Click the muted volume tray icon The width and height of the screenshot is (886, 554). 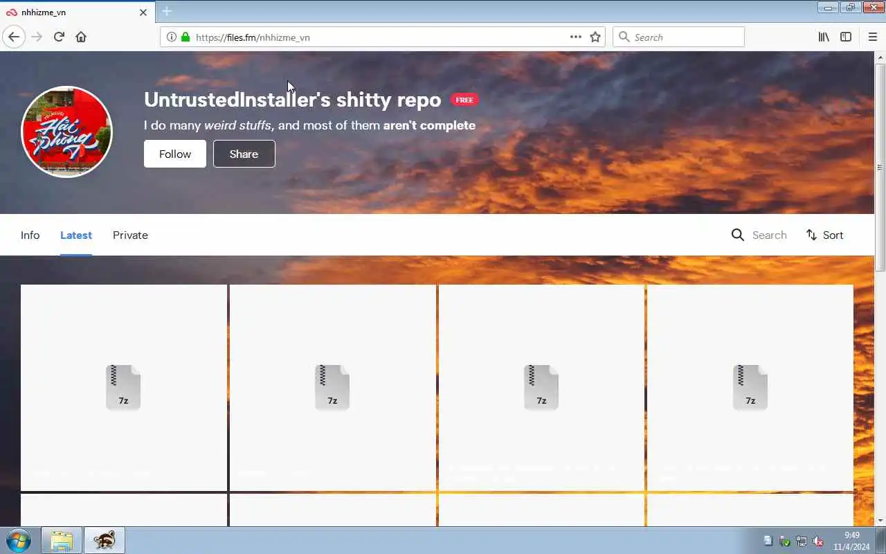tap(818, 541)
